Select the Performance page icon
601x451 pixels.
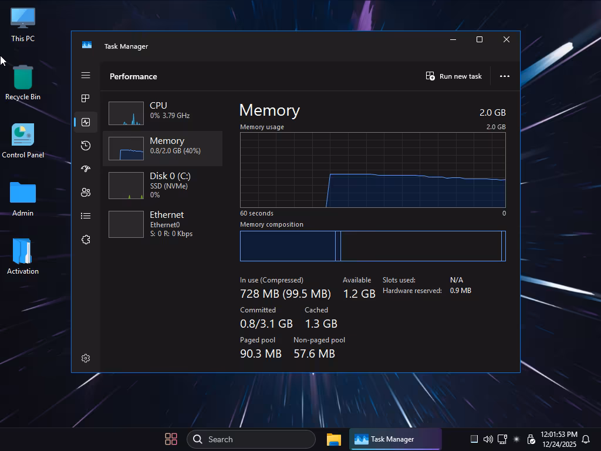coord(86,122)
